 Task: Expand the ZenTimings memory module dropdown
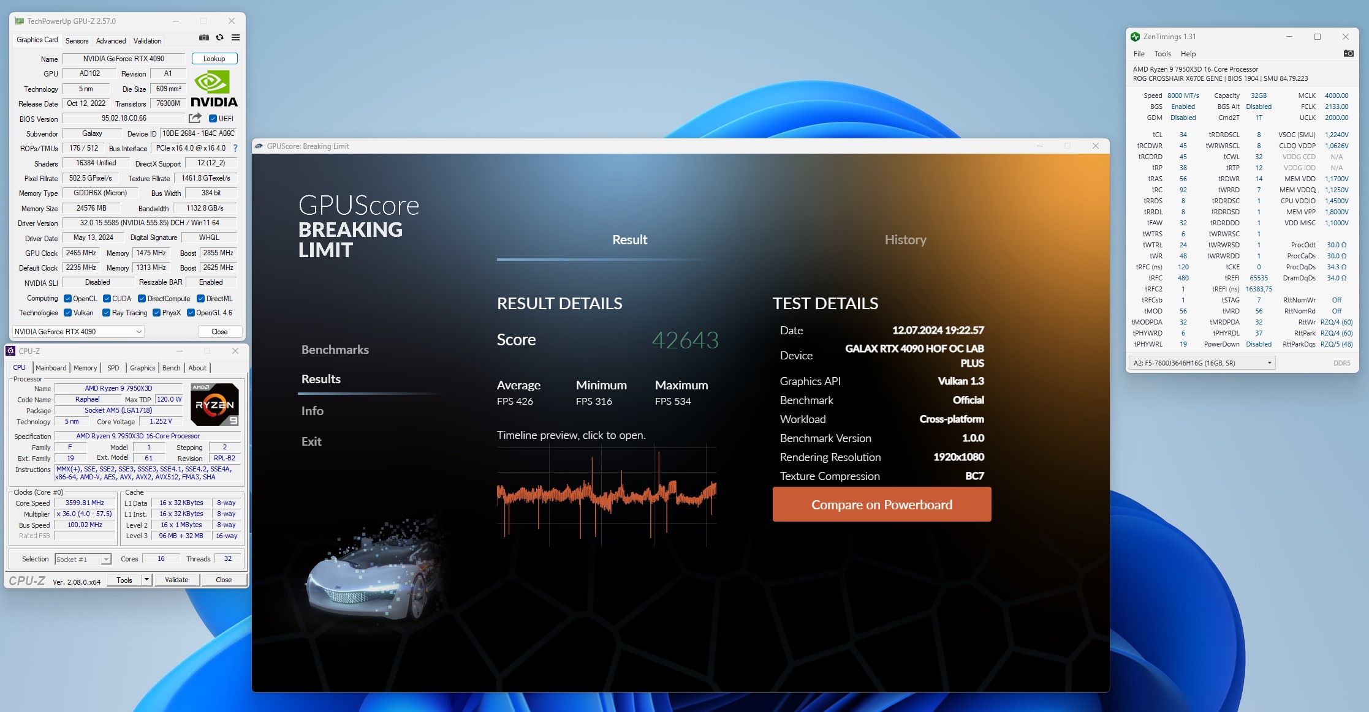coord(1269,363)
